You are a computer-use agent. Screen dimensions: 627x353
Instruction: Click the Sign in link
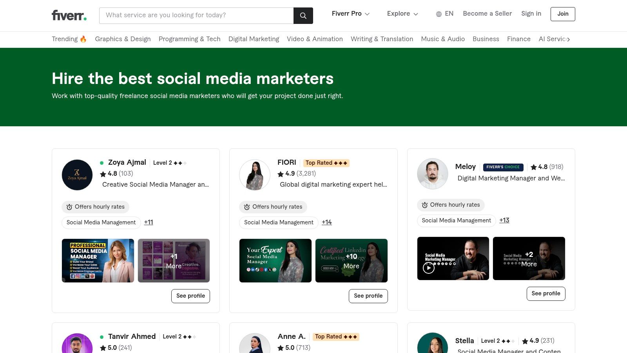click(x=531, y=13)
